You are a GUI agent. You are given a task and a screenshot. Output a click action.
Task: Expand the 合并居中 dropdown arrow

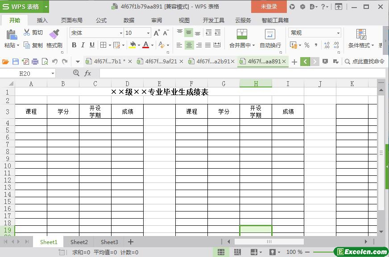click(x=253, y=45)
